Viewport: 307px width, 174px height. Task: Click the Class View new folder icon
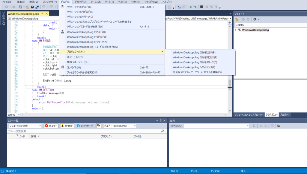(237, 19)
